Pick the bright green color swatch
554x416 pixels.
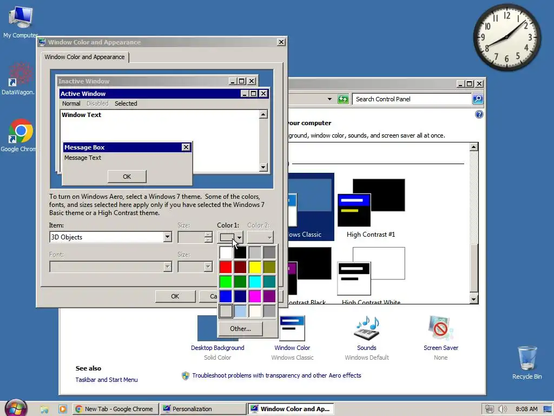[226, 282]
